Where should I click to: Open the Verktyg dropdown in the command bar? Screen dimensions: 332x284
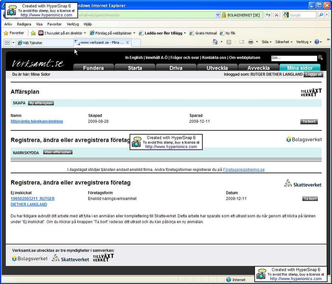(x=304, y=42)
